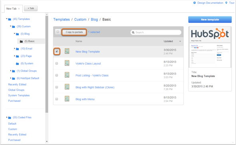
Task: Expand the Email folder arrow
Action: [x=14, y=48]
